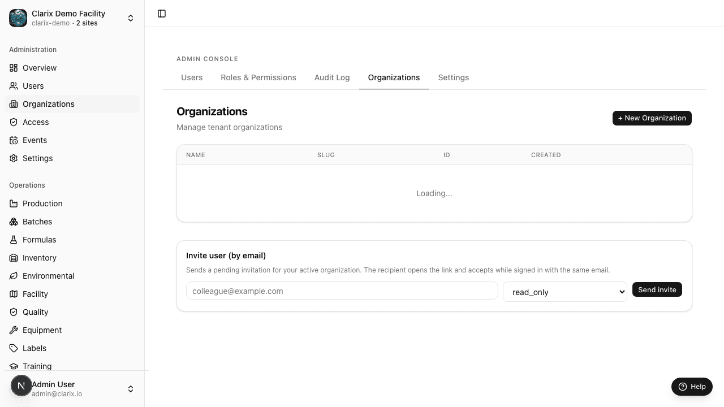Open the Help button
The height and width of the screenshot is (407, 724).
[x=692, y=387]
